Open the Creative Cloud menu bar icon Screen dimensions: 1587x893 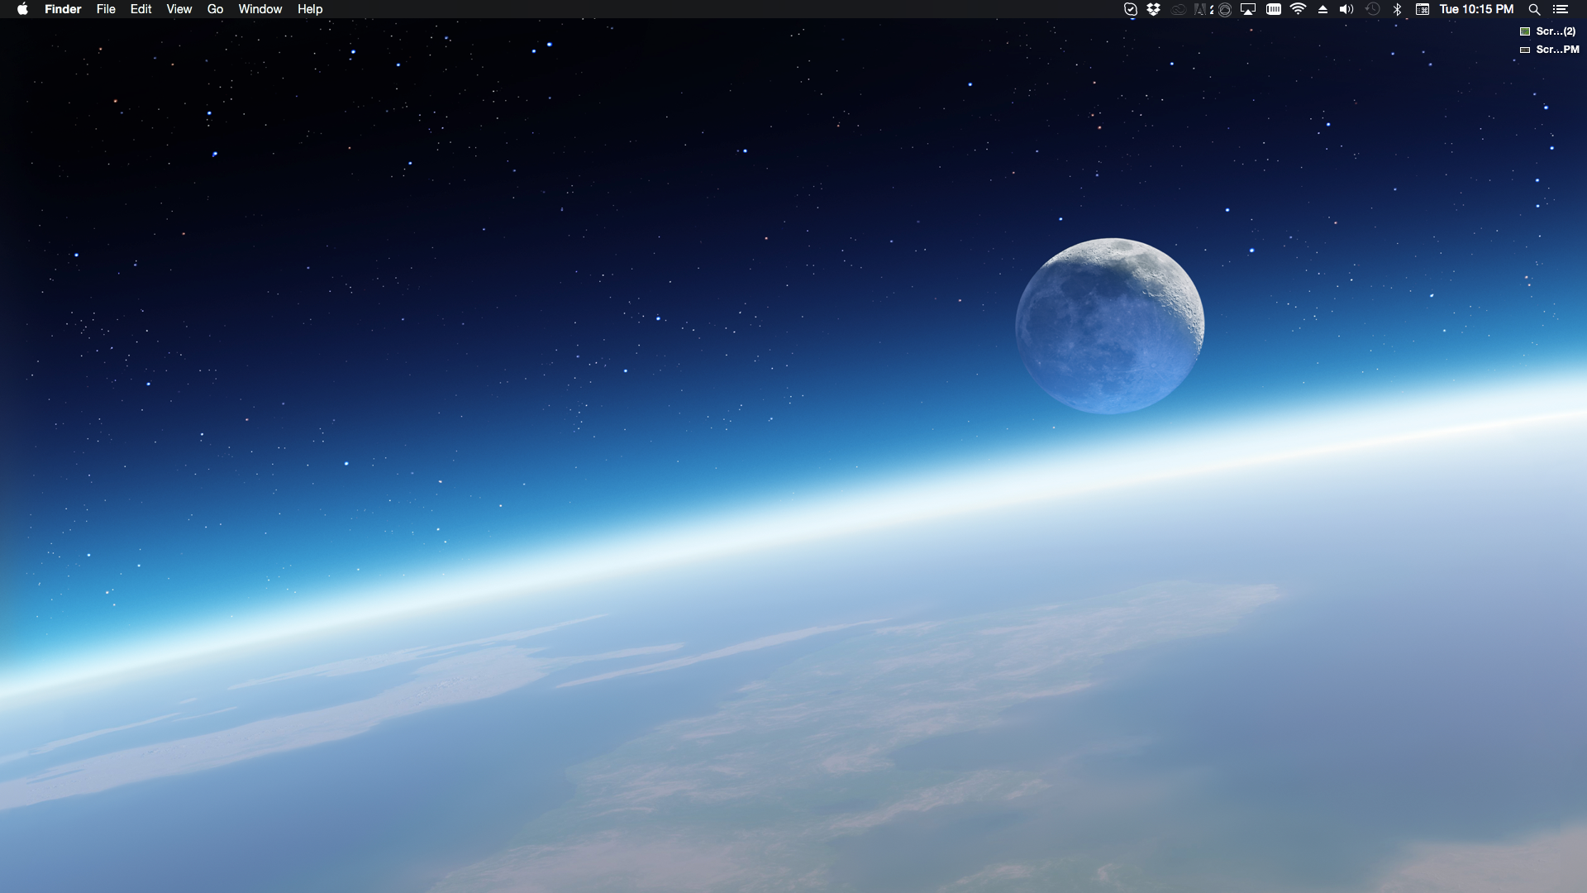pos(1179,9)
